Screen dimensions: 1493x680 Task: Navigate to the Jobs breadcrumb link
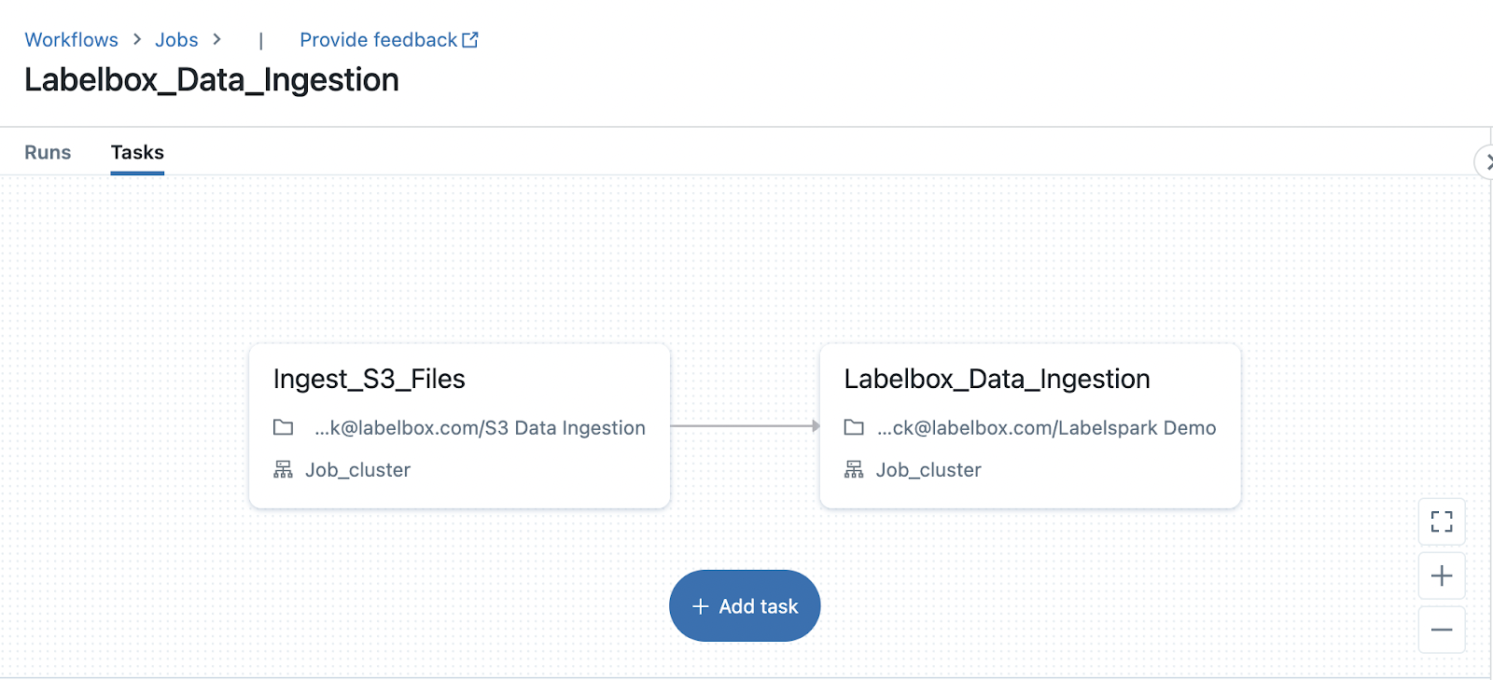[x=176, y=40]
